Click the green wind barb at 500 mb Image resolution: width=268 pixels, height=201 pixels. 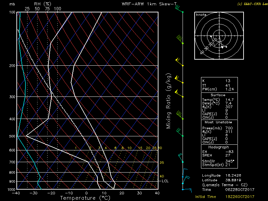[180, 132]
